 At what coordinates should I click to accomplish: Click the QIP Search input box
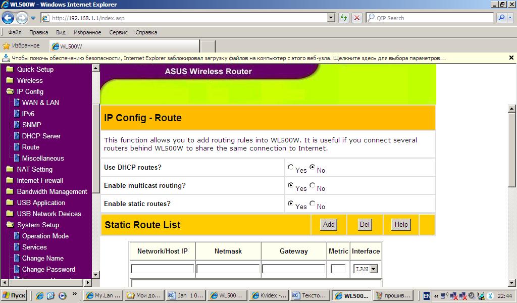coord(430,18)
